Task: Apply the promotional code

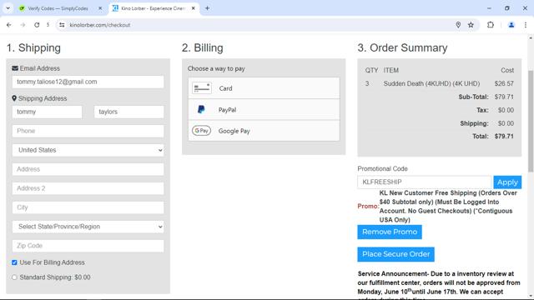Action: pyautogui.click(x=507, y=182)
